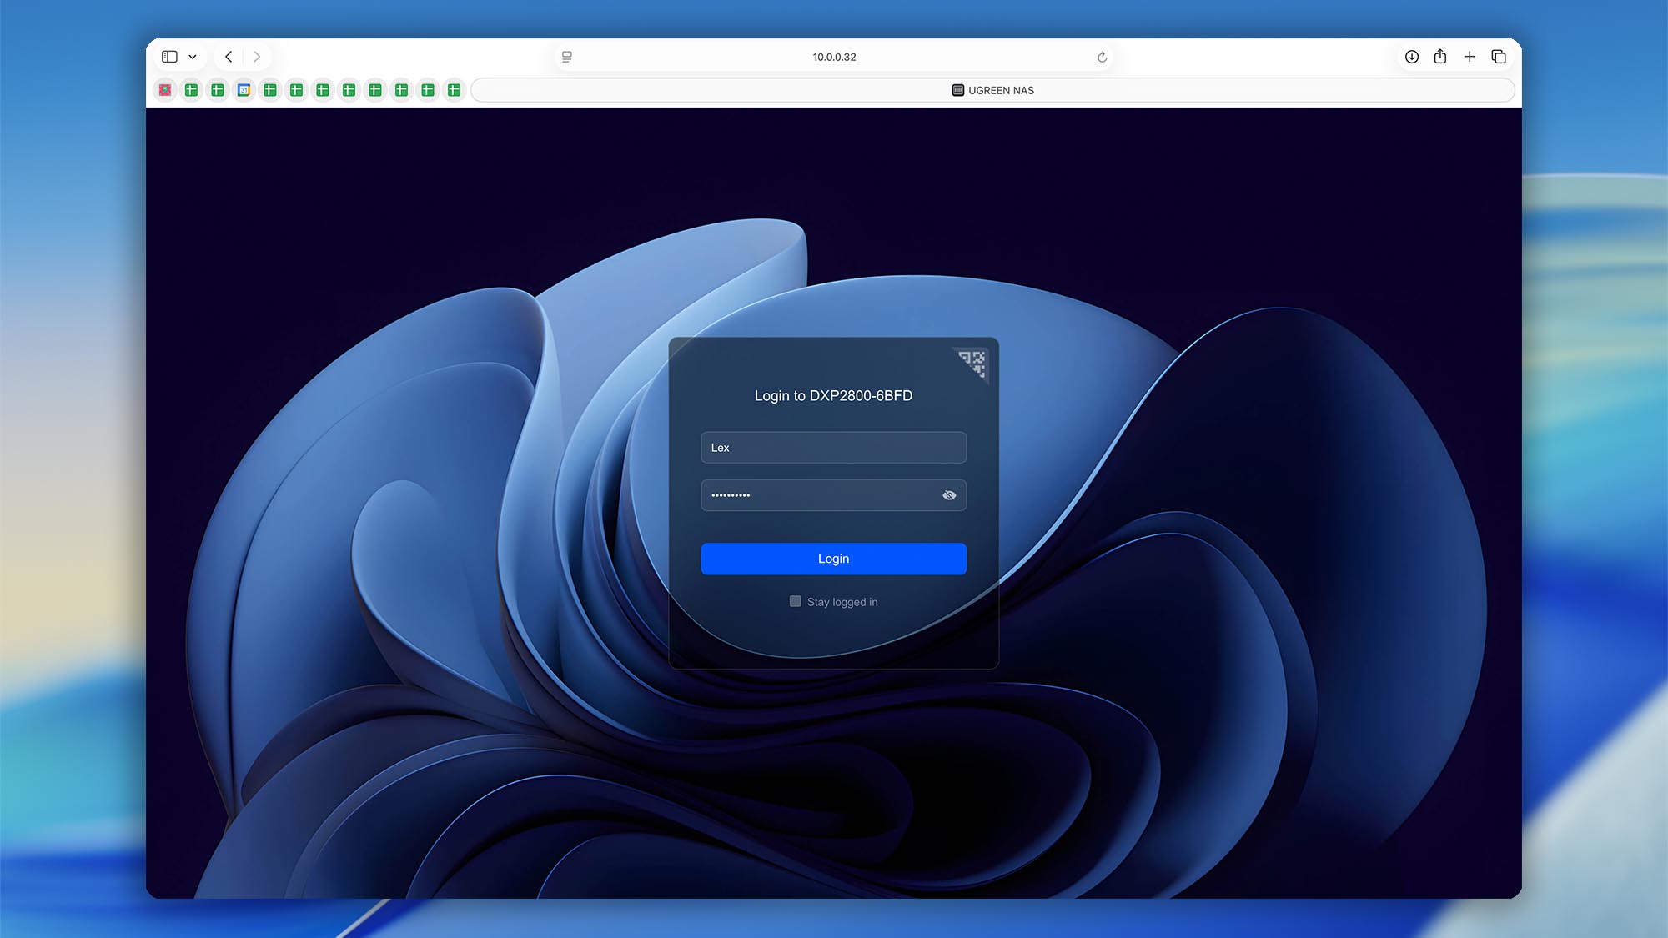This screenshot has height=938, width=1668.
Task: Expand the tab group dropdown chevron
Action: [x=193, y=57]
